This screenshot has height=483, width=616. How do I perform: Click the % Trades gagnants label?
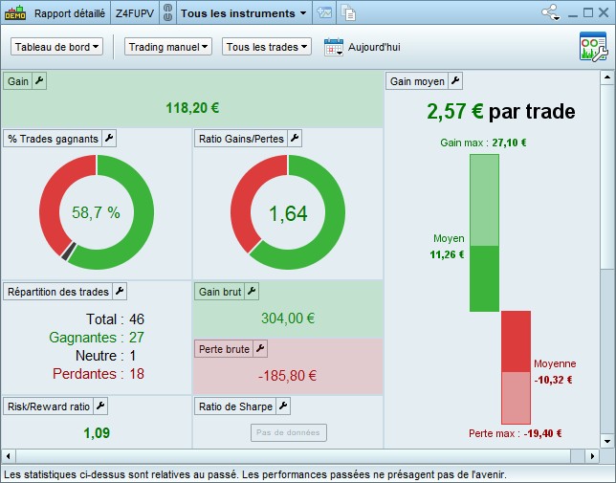coord(53,139)
